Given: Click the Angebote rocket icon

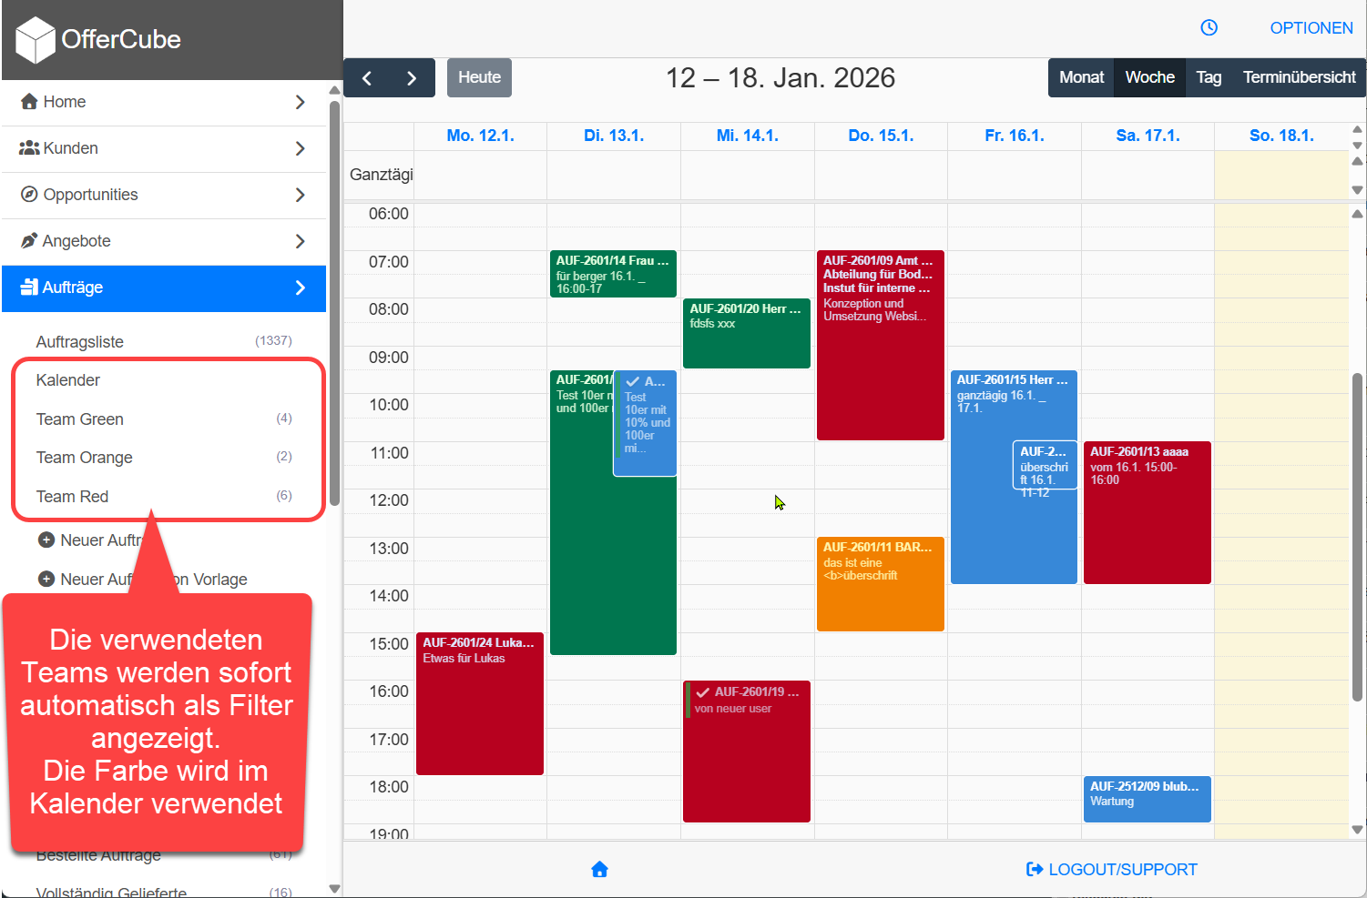Looking at the screenshot, I should click(x=28, y=240).
